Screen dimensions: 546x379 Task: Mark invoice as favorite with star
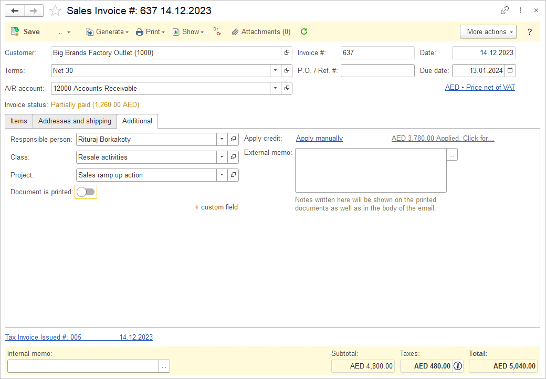coord(55,10)
